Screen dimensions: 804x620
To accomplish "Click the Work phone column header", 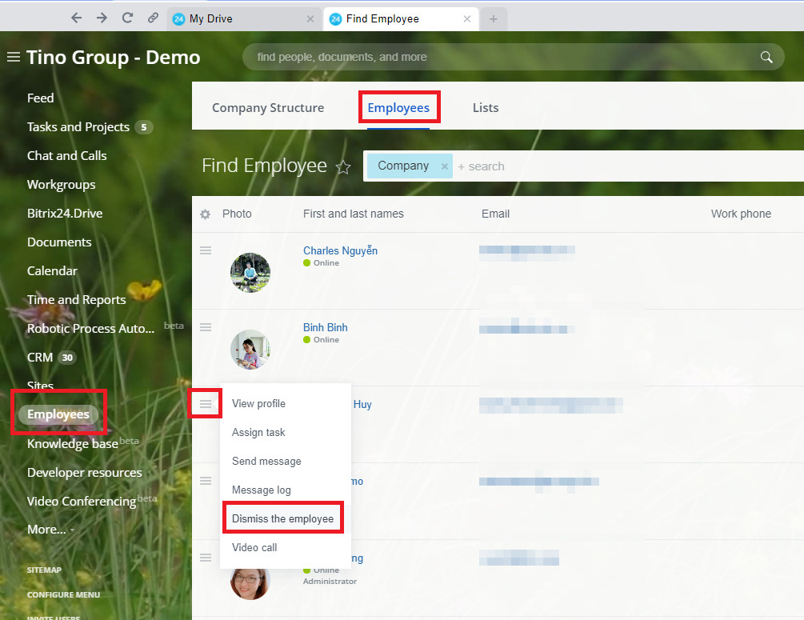I will [741, 214].
